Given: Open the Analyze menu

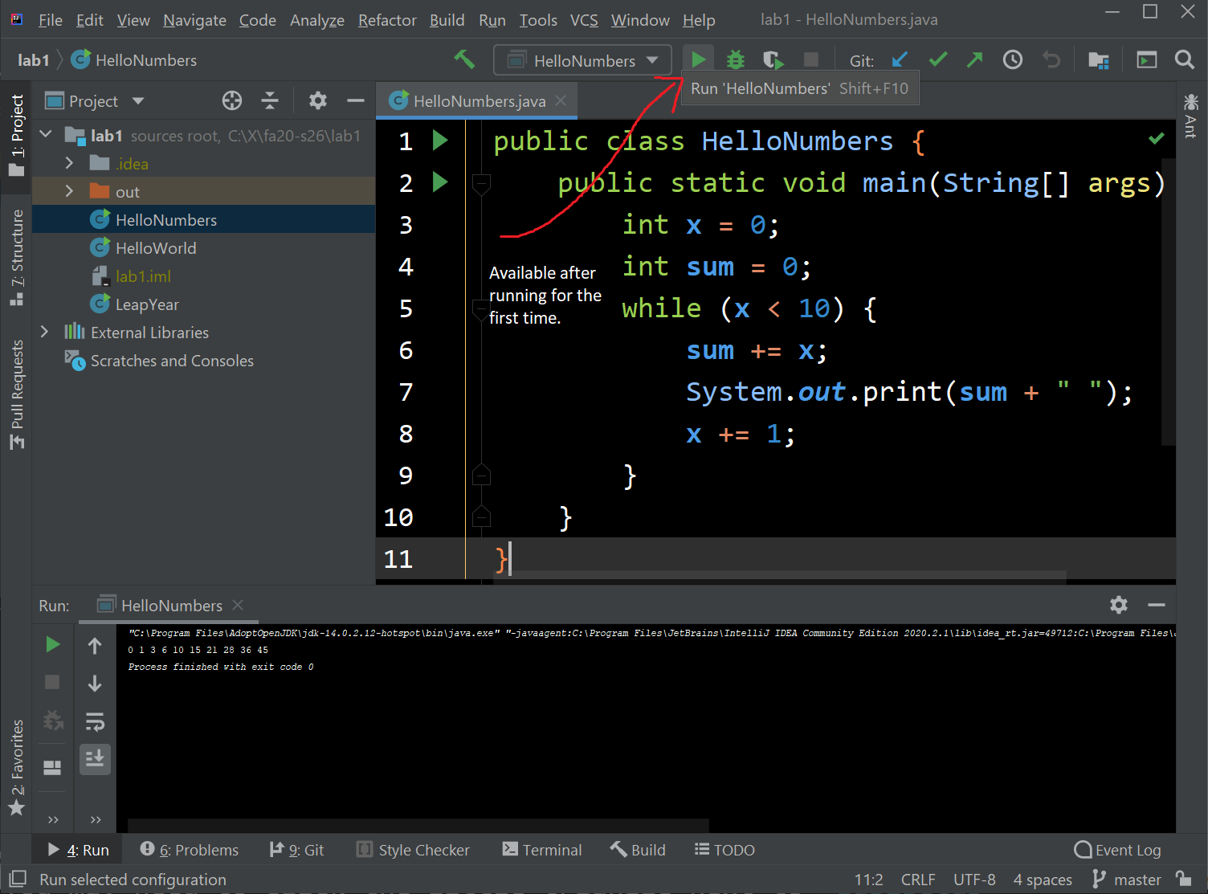Looking at the screenshot, I should tap(317, 19).
